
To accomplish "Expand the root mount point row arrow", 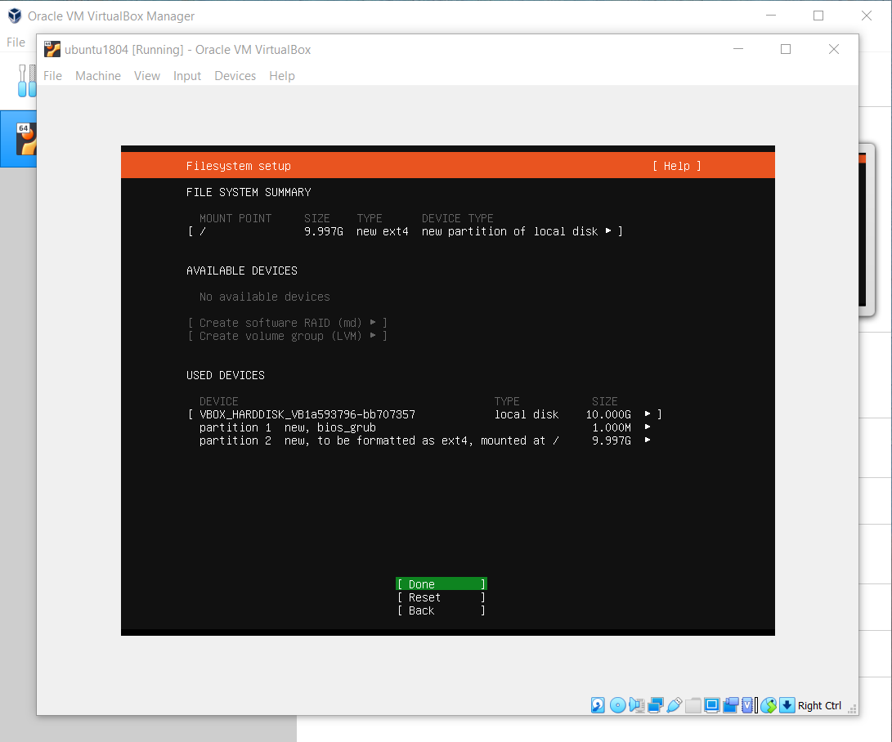I will [608, 231].
